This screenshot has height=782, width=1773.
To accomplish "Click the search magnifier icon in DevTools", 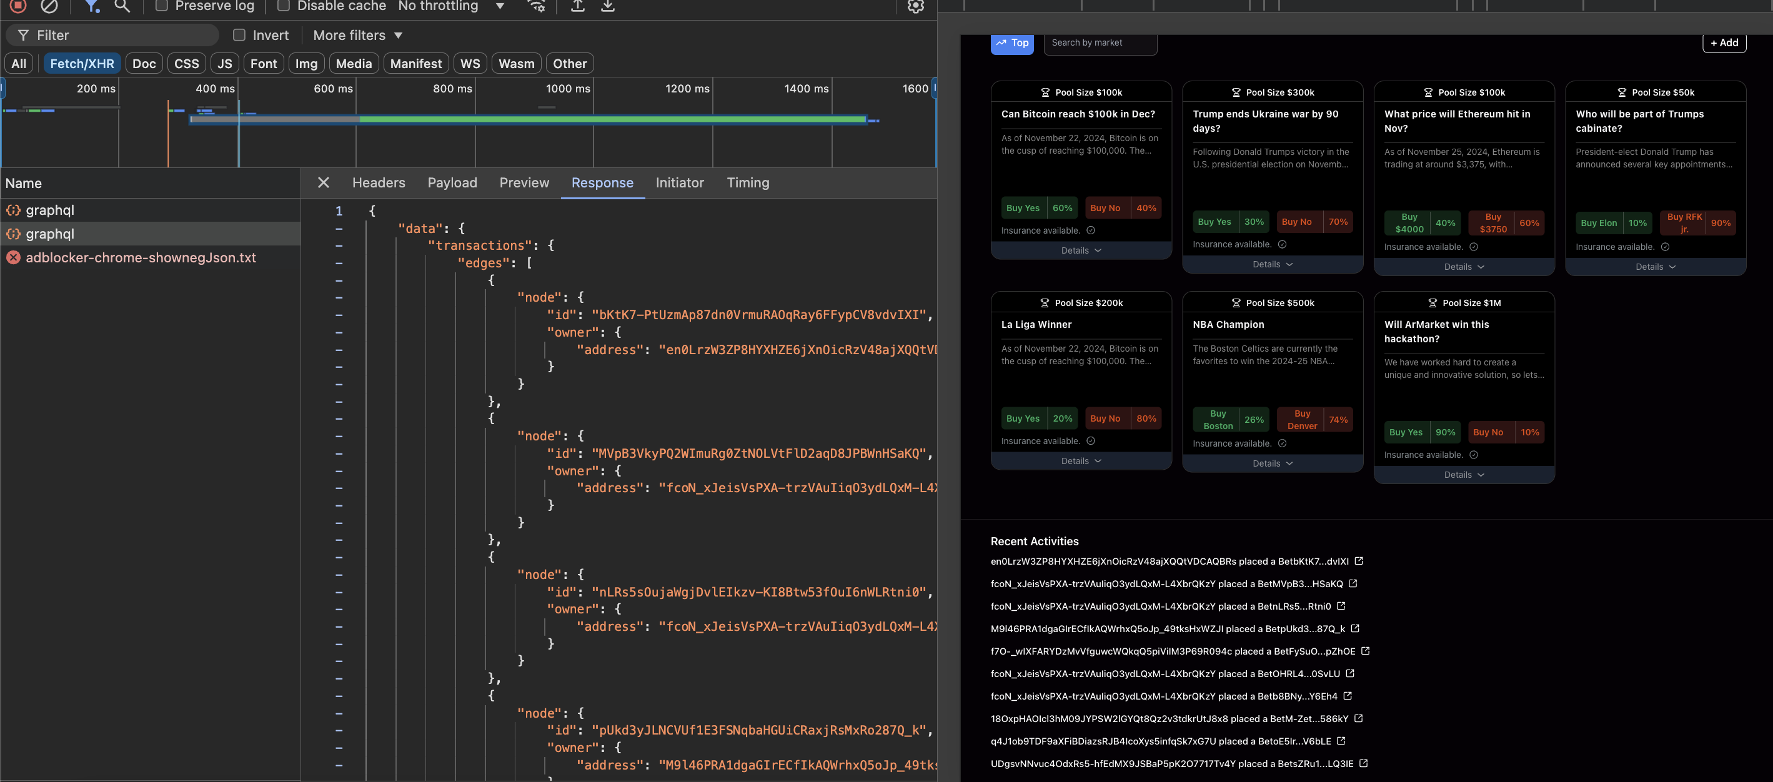I will 122,6.
